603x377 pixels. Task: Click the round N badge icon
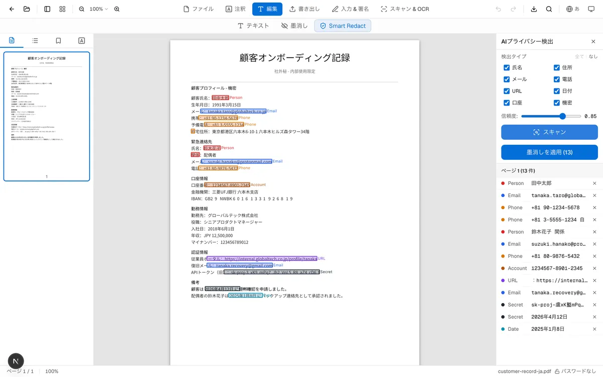point(16,361)
